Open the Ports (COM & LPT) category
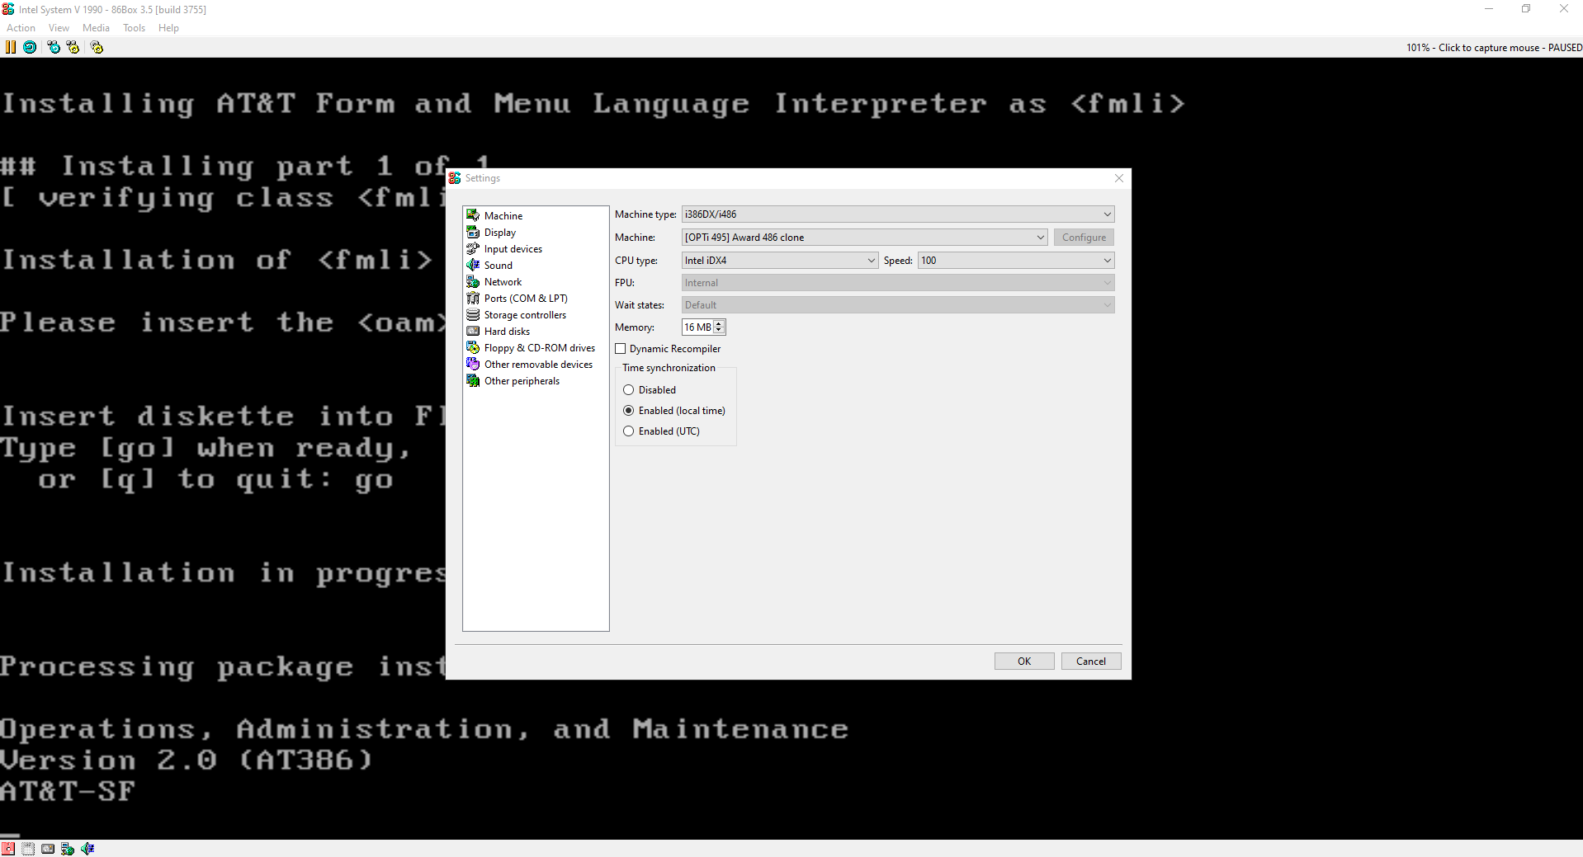Screen dimensions: 1583x857 [x=525, y=299]
